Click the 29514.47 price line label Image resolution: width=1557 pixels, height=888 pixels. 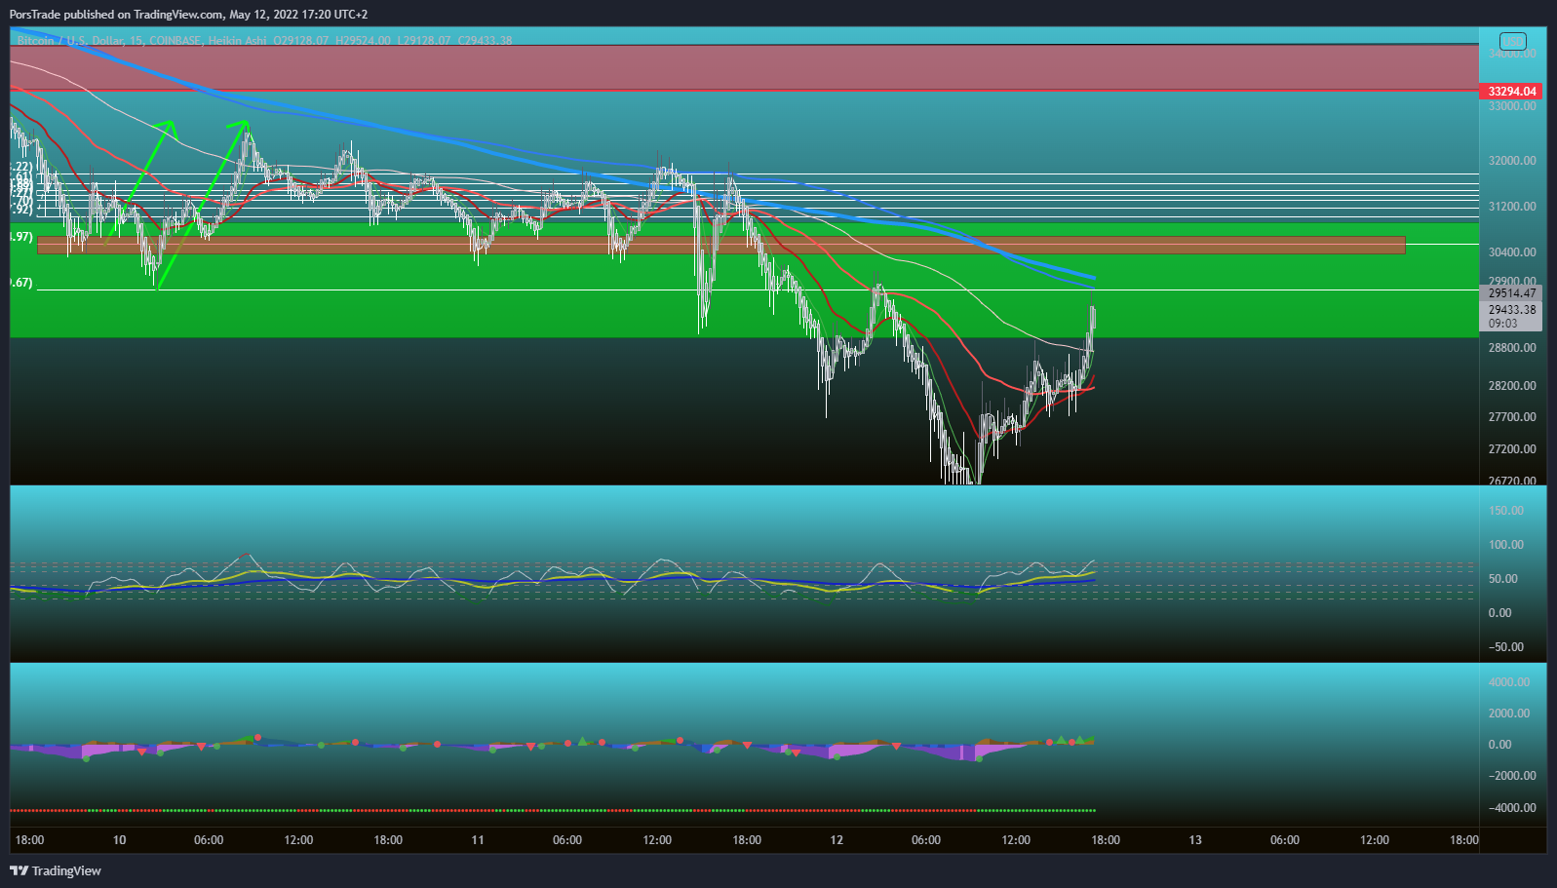[x=1512, y=293]
